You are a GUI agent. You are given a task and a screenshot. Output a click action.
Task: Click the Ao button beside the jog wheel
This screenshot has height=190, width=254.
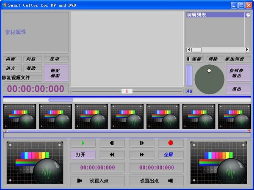point(189,91)
